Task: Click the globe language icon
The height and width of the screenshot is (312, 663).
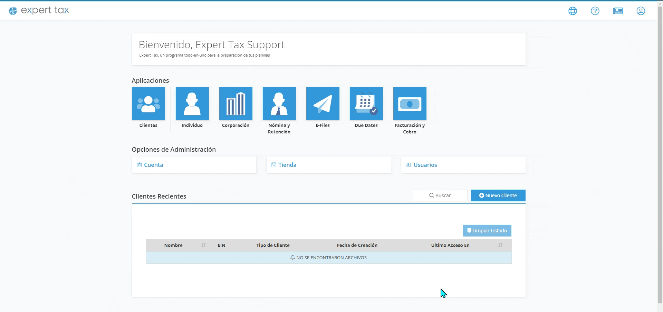Action: click(573, 11)
